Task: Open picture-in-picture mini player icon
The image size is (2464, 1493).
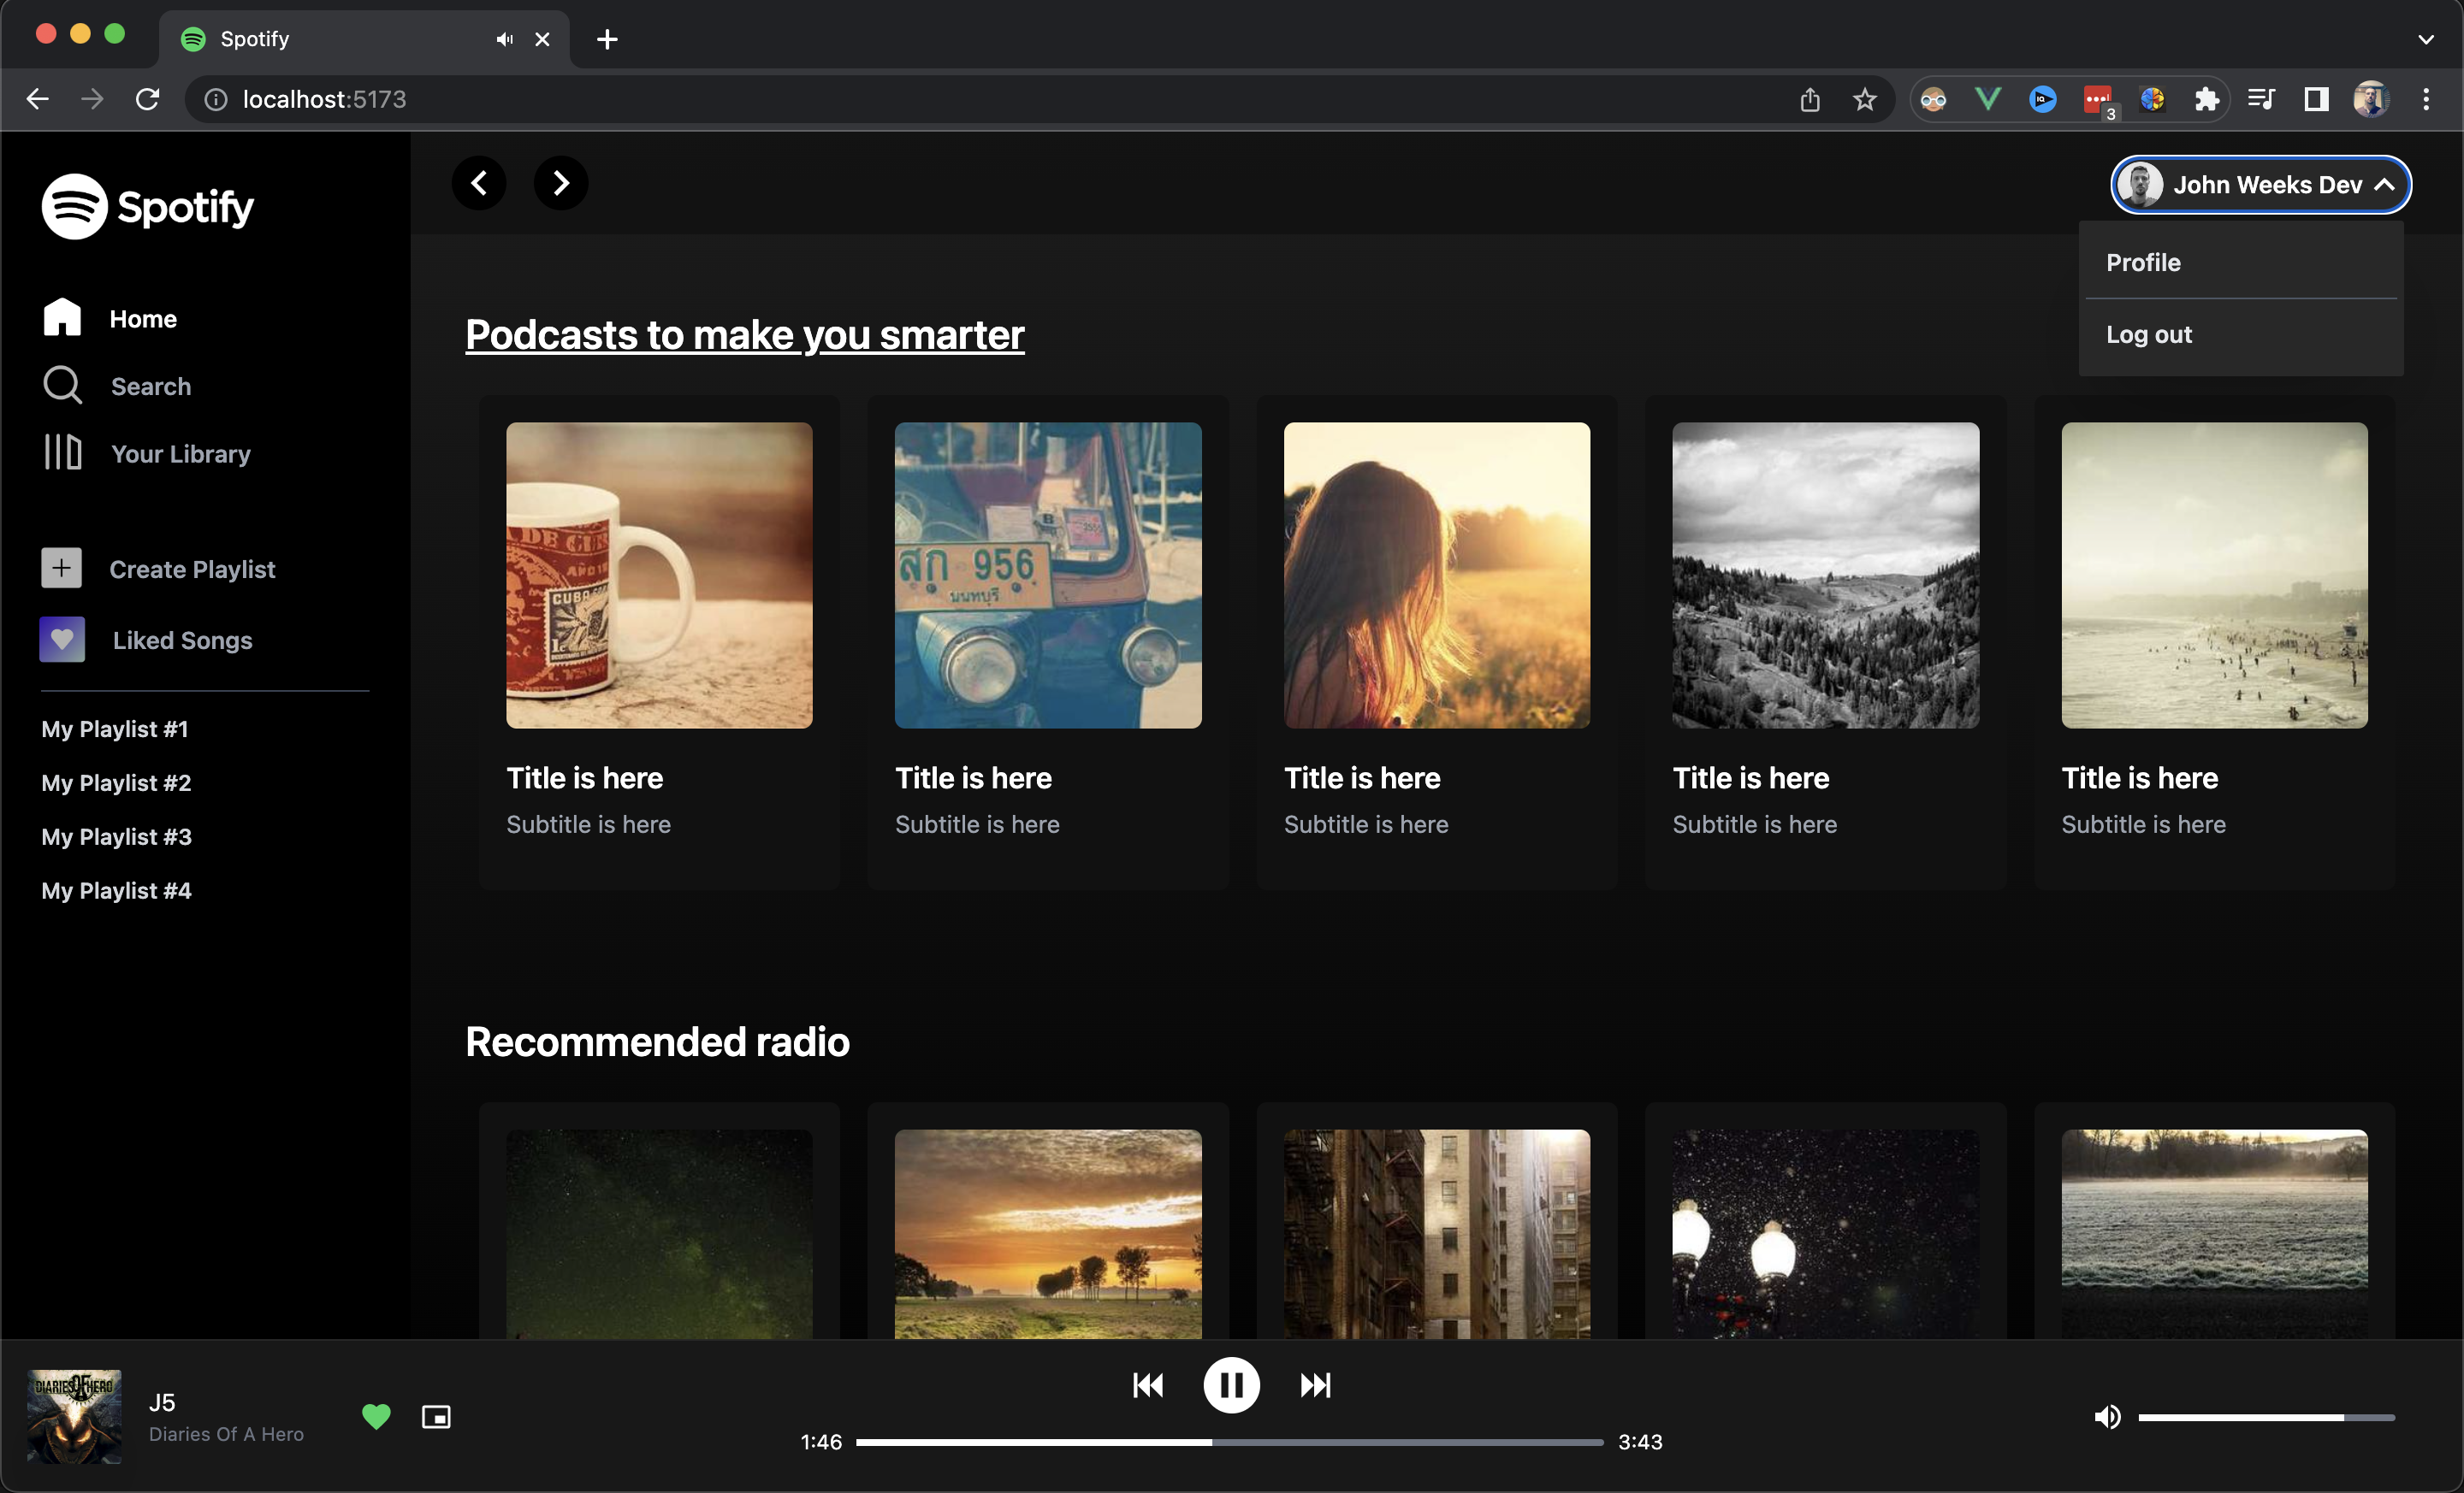Action: coord(436,1416)
